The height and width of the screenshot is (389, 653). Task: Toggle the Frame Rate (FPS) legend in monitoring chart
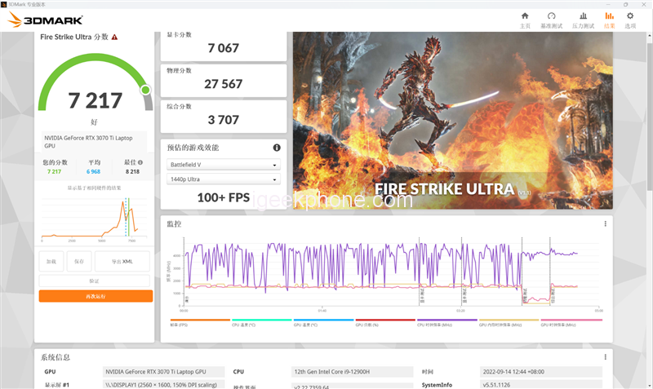200,325
